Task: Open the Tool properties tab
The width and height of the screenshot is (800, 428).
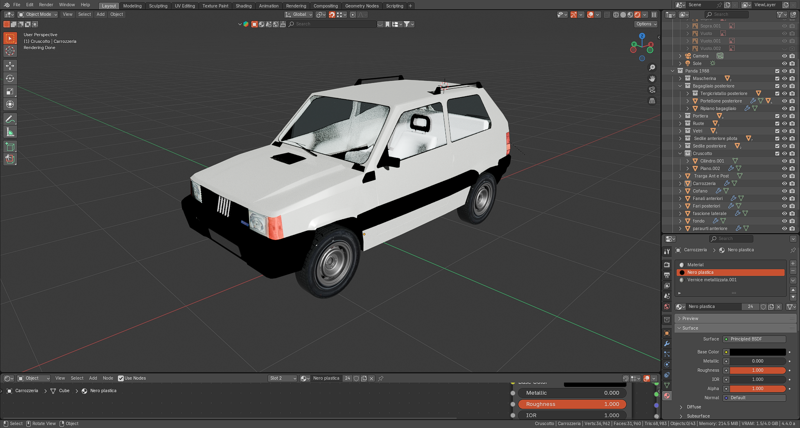Action: (667, 251)
